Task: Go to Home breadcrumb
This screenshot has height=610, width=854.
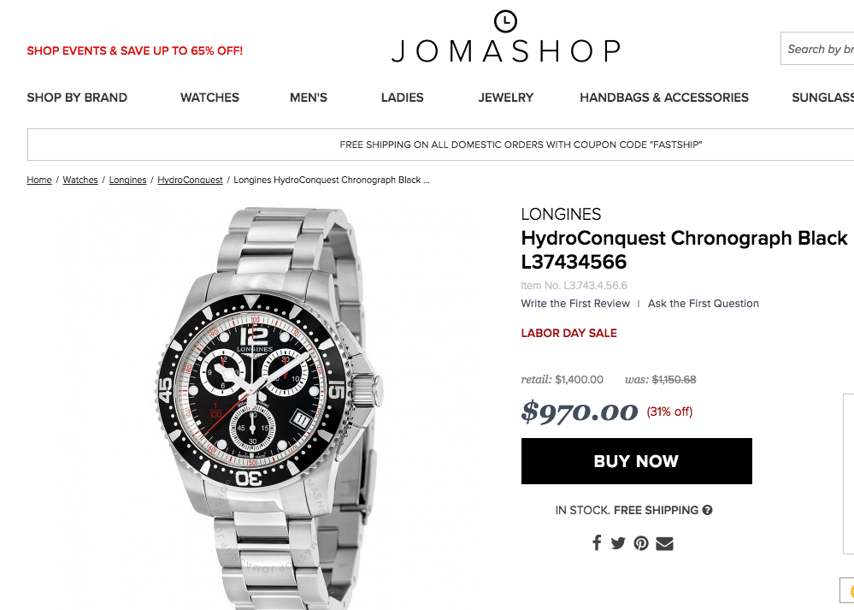Action: 39,180
